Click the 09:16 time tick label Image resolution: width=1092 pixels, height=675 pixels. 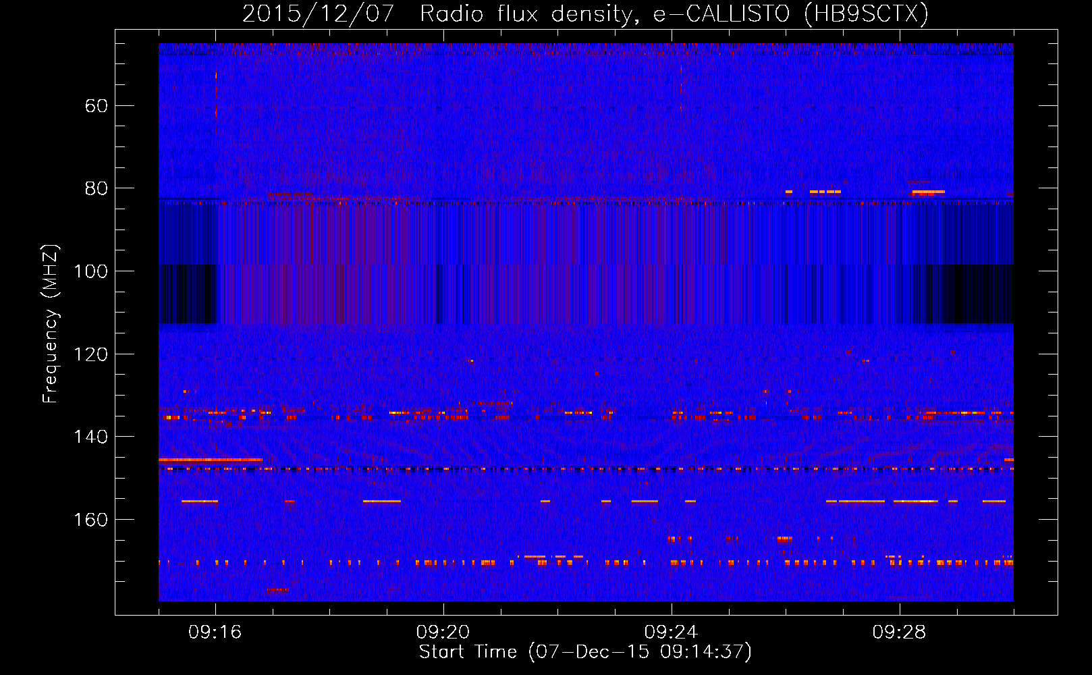point(215,632)
